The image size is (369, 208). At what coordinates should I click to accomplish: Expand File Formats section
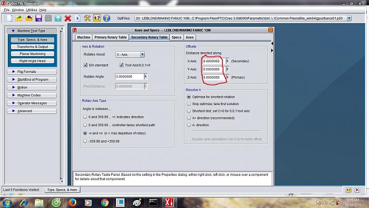click(x=32, y=71)
